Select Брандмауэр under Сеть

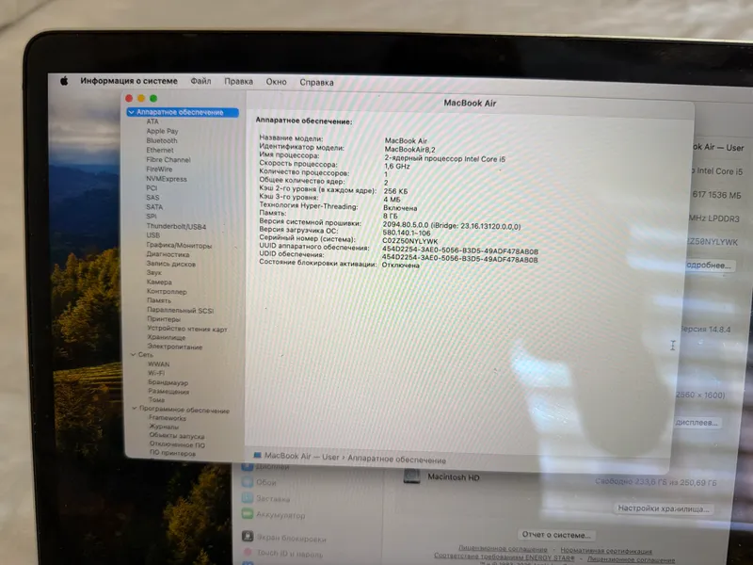168,382
